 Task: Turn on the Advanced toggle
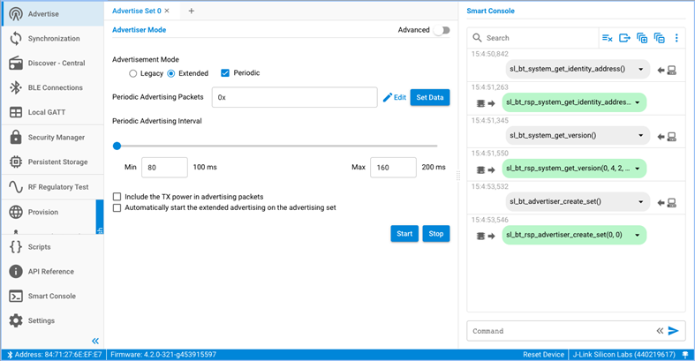[442, 30]
